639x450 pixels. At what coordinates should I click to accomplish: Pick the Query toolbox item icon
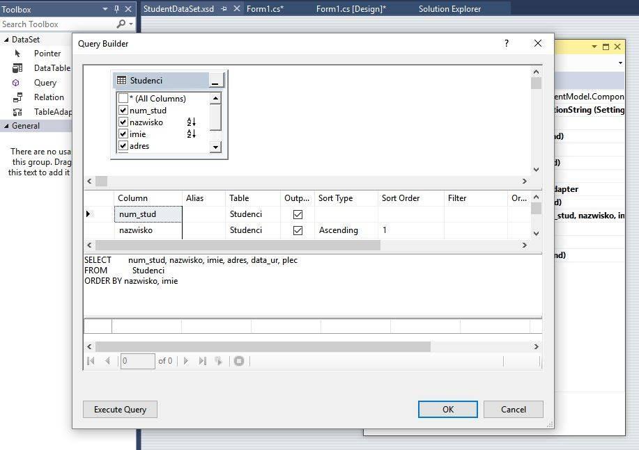16,83
